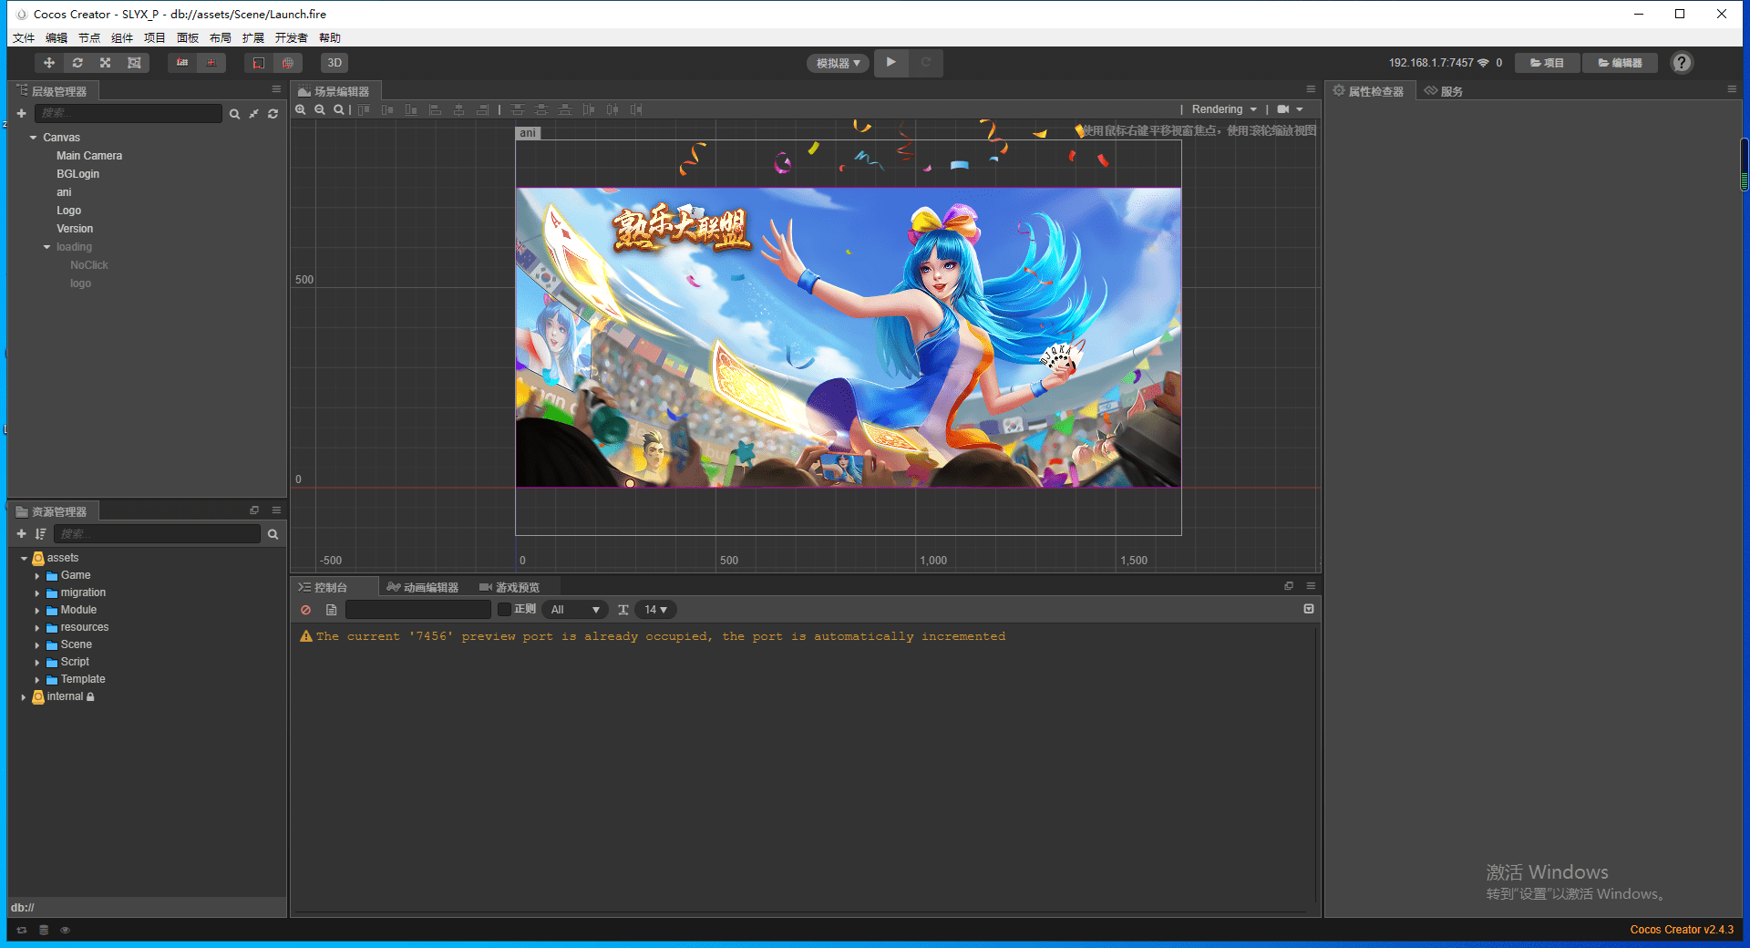This screenshot has width=1750, height=948.
Task: Select the NoClick node
Action: (89, 265)
